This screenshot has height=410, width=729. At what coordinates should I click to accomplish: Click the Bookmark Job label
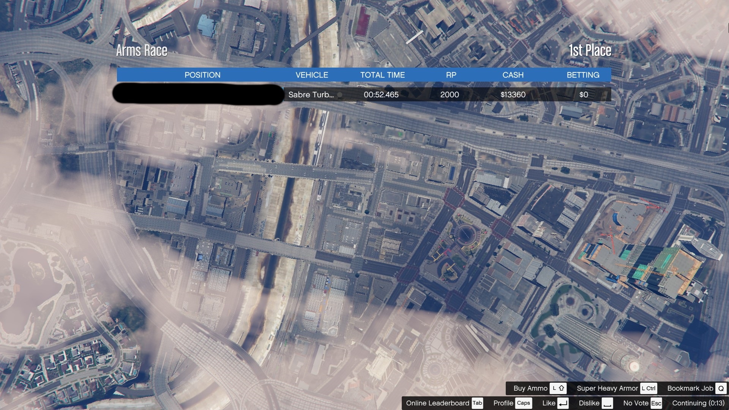coord(690,388)
